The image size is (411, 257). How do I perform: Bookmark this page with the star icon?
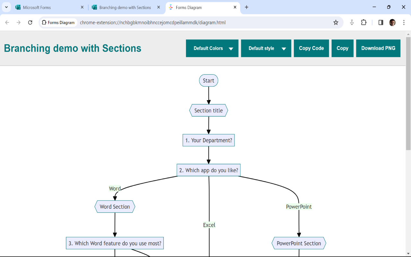point(336,22)
